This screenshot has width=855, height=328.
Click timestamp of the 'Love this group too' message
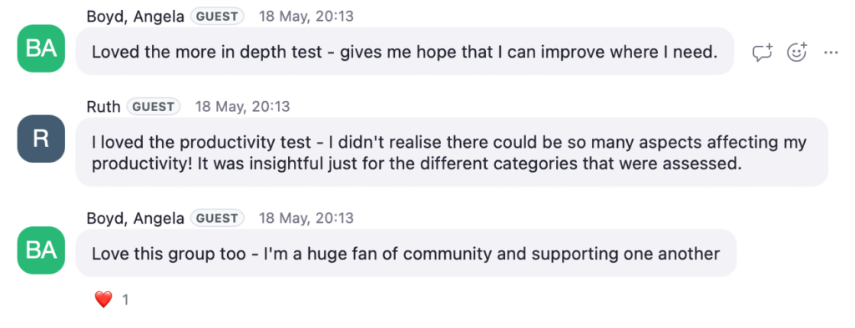coord(306,219)
